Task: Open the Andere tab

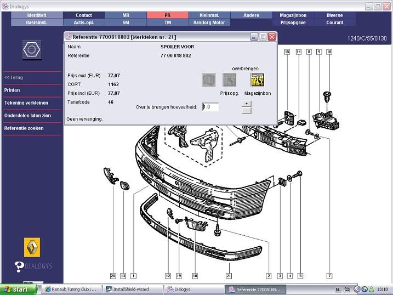Action: [x=251, y=15]
